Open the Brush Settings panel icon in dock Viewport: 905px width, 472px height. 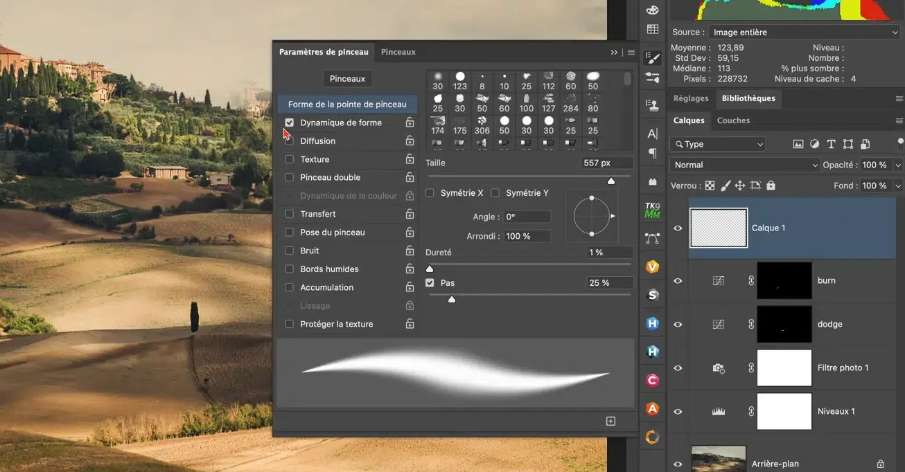click(652, 57)
